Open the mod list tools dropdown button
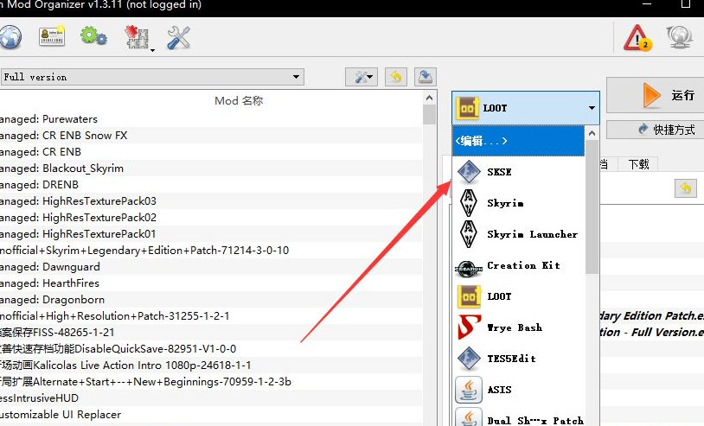 click(362, 77)
